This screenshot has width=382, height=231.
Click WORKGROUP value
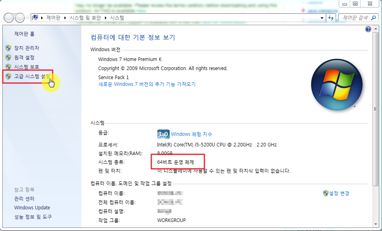point(171,220)
